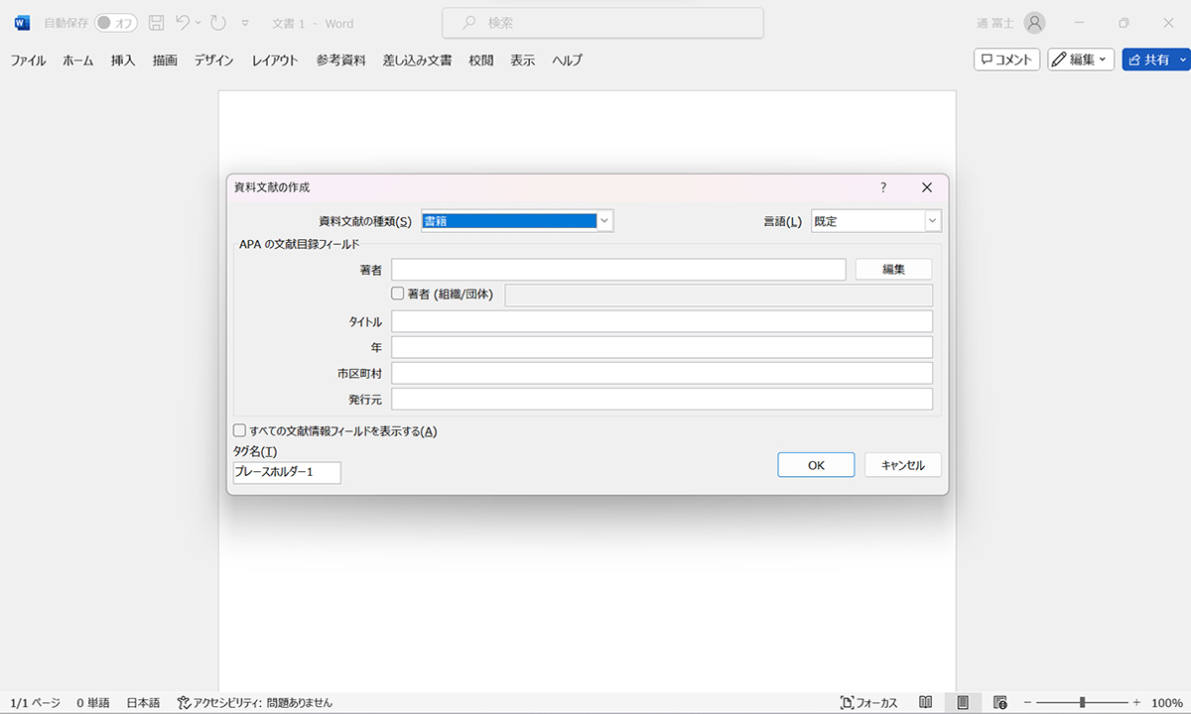Switch to Web Layout view
The height and width of the screenshot is (714, 1191).
[999, 701]
